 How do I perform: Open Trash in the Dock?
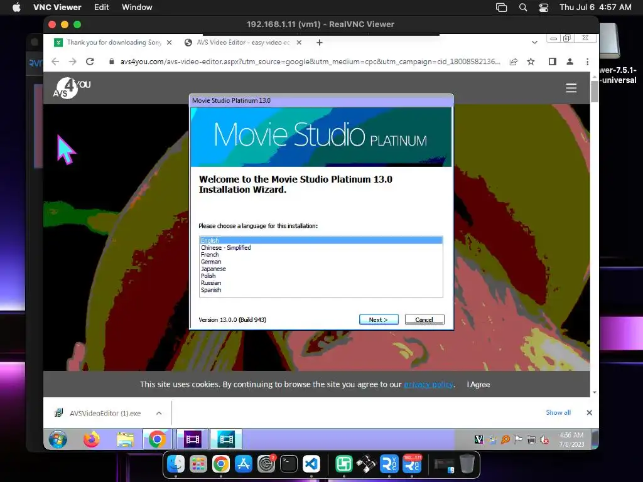(x=467, y=464)
